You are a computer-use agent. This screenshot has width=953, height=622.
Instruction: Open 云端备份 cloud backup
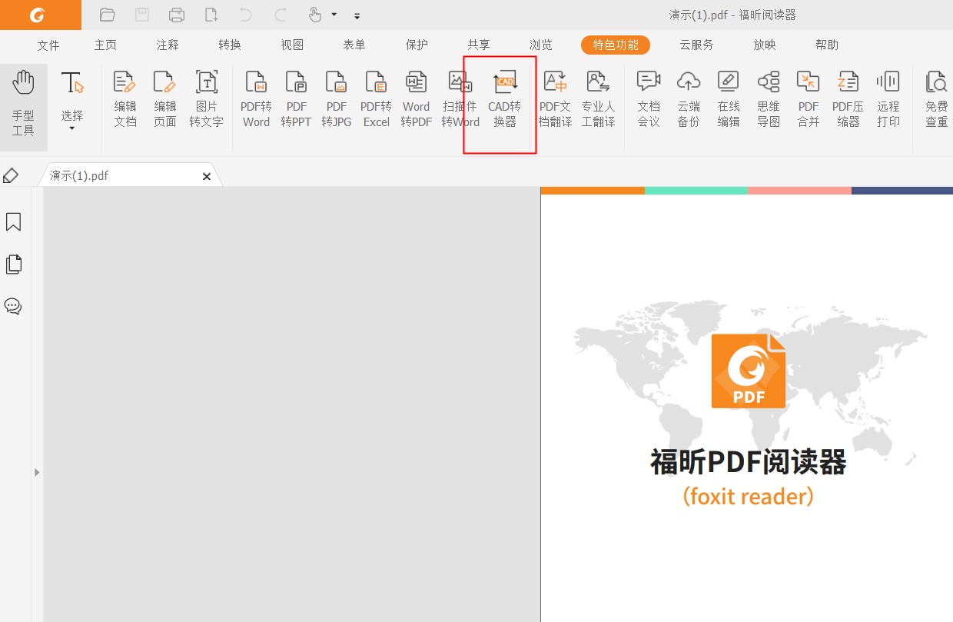tap(689, 100)
